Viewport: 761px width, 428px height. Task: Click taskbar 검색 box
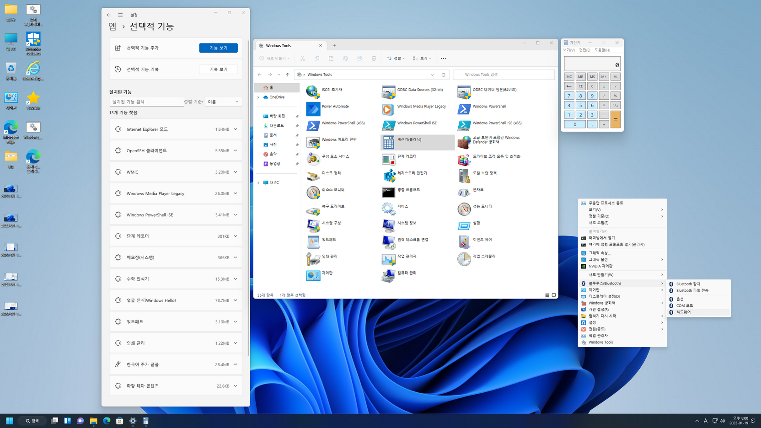tap(32, 421)
